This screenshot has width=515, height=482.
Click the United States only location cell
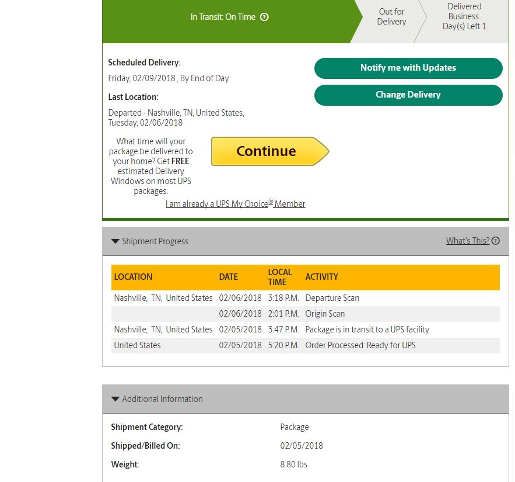point(137,345)
